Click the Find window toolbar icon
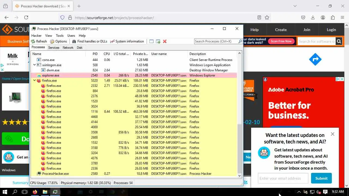 (152, 41)
